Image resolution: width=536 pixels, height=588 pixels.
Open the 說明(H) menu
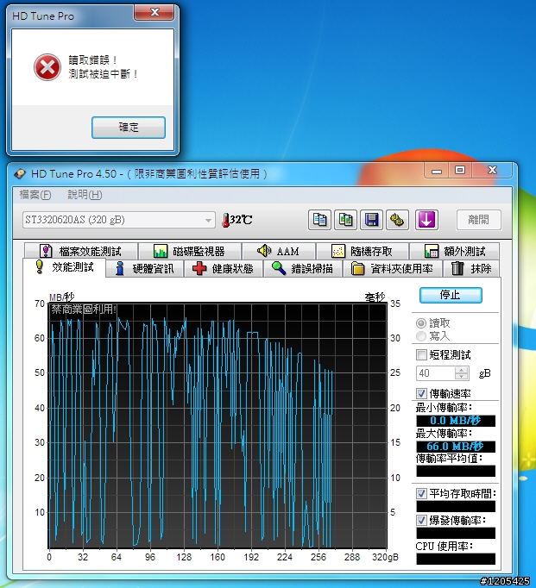click(85, 195)
